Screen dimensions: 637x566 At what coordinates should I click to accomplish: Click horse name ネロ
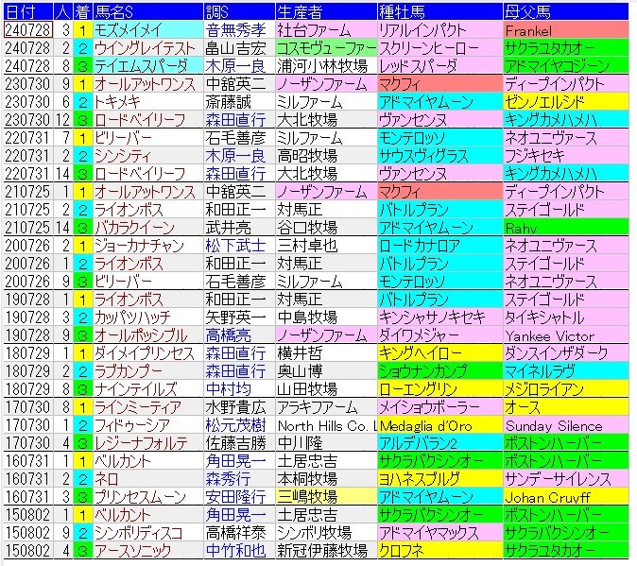tap(148, 479)
